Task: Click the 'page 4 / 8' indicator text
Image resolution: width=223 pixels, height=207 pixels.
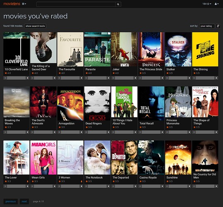Action: (38, 202)
